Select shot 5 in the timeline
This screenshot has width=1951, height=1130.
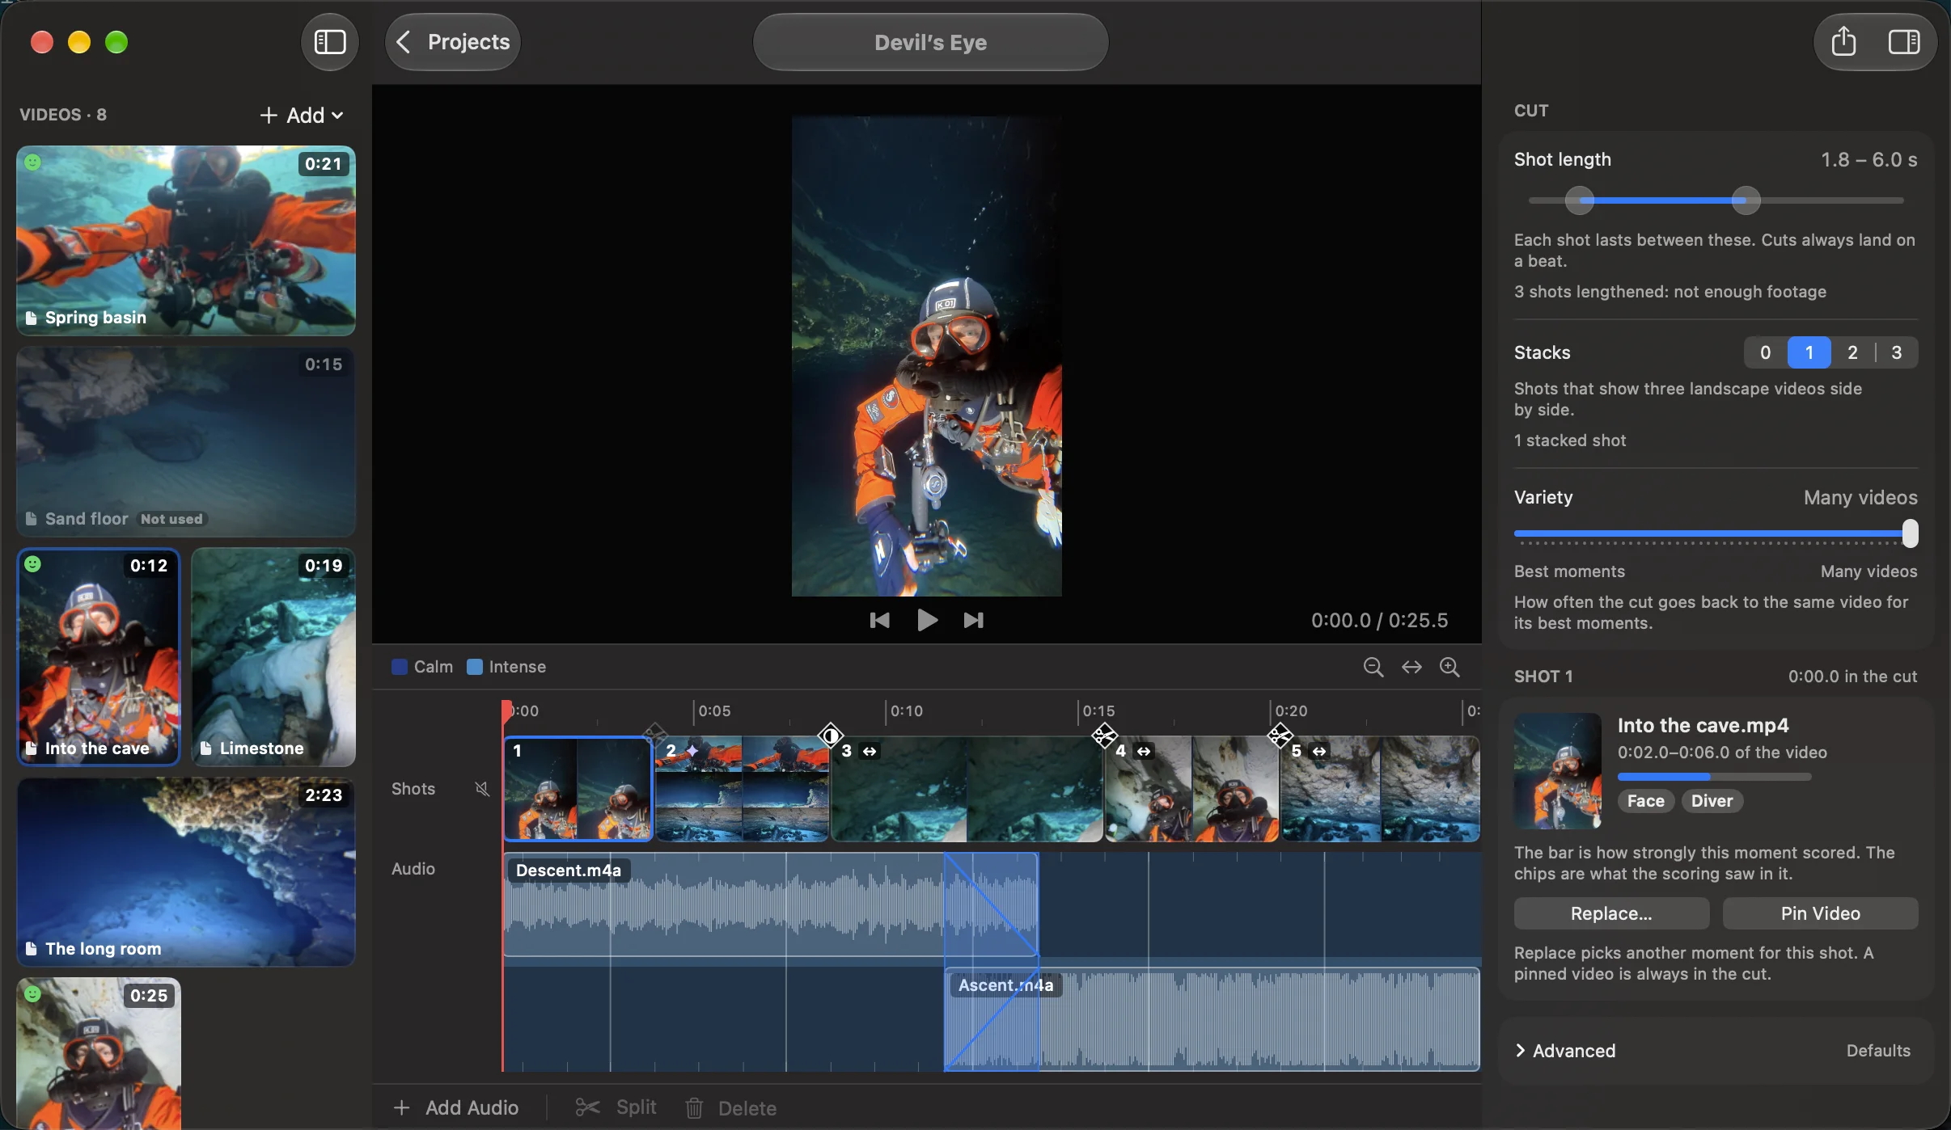[1381, 789]
